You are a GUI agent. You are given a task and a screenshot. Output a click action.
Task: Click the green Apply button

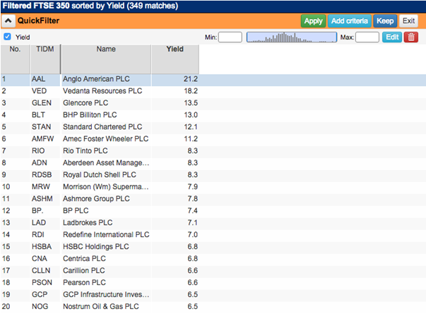pos(313,21)
